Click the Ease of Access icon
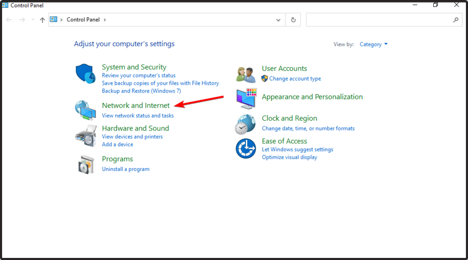 click(x=245, y=149)
